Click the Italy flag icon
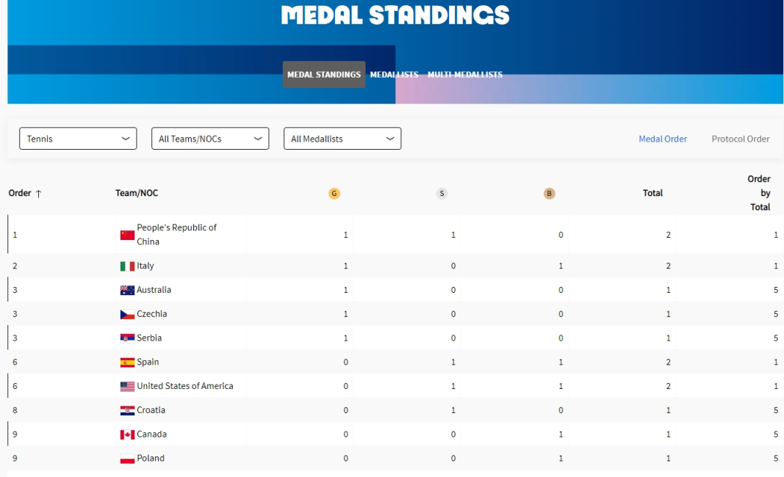Screen dimensions: 784x477 (127, 266)
